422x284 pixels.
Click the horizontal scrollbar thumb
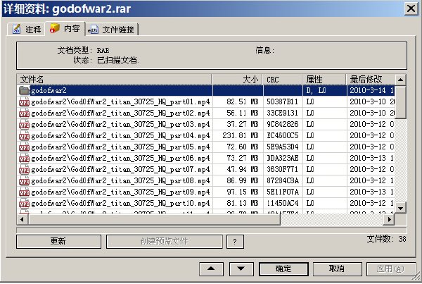coord(154,220)
